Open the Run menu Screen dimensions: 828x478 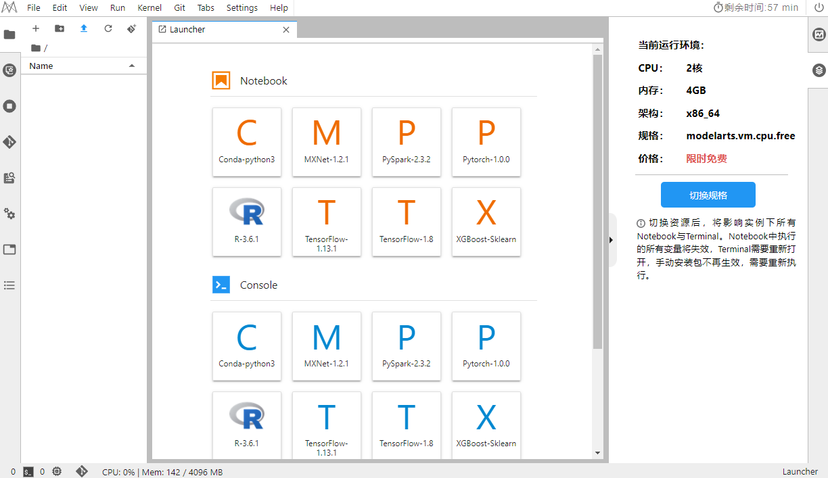tap(118, 8)
